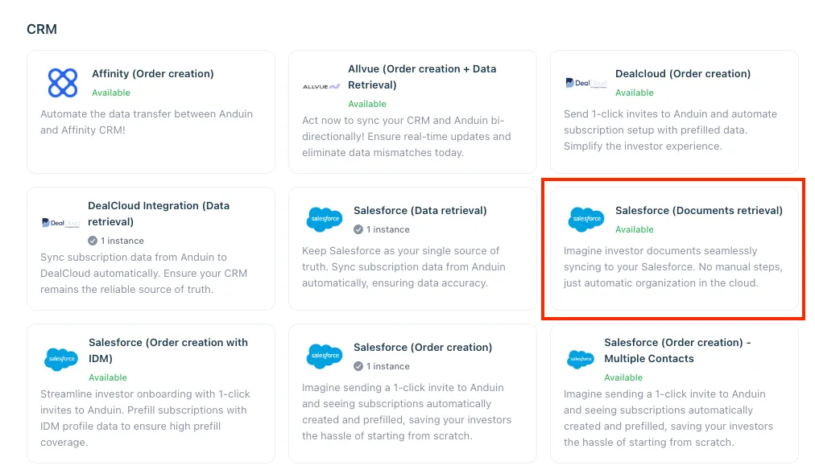
Task: Open DealCloud Integration (Data retrieval) title
Action: pyautogui.click(x=159, y=213)
